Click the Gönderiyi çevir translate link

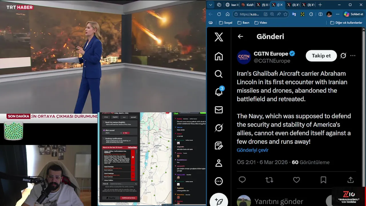tap(252, 150)
